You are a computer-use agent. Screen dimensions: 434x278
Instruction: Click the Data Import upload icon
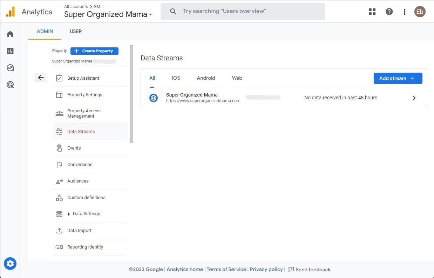[59, 231]
